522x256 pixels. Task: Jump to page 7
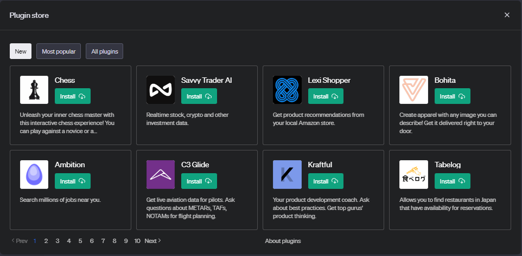point(103,241)
